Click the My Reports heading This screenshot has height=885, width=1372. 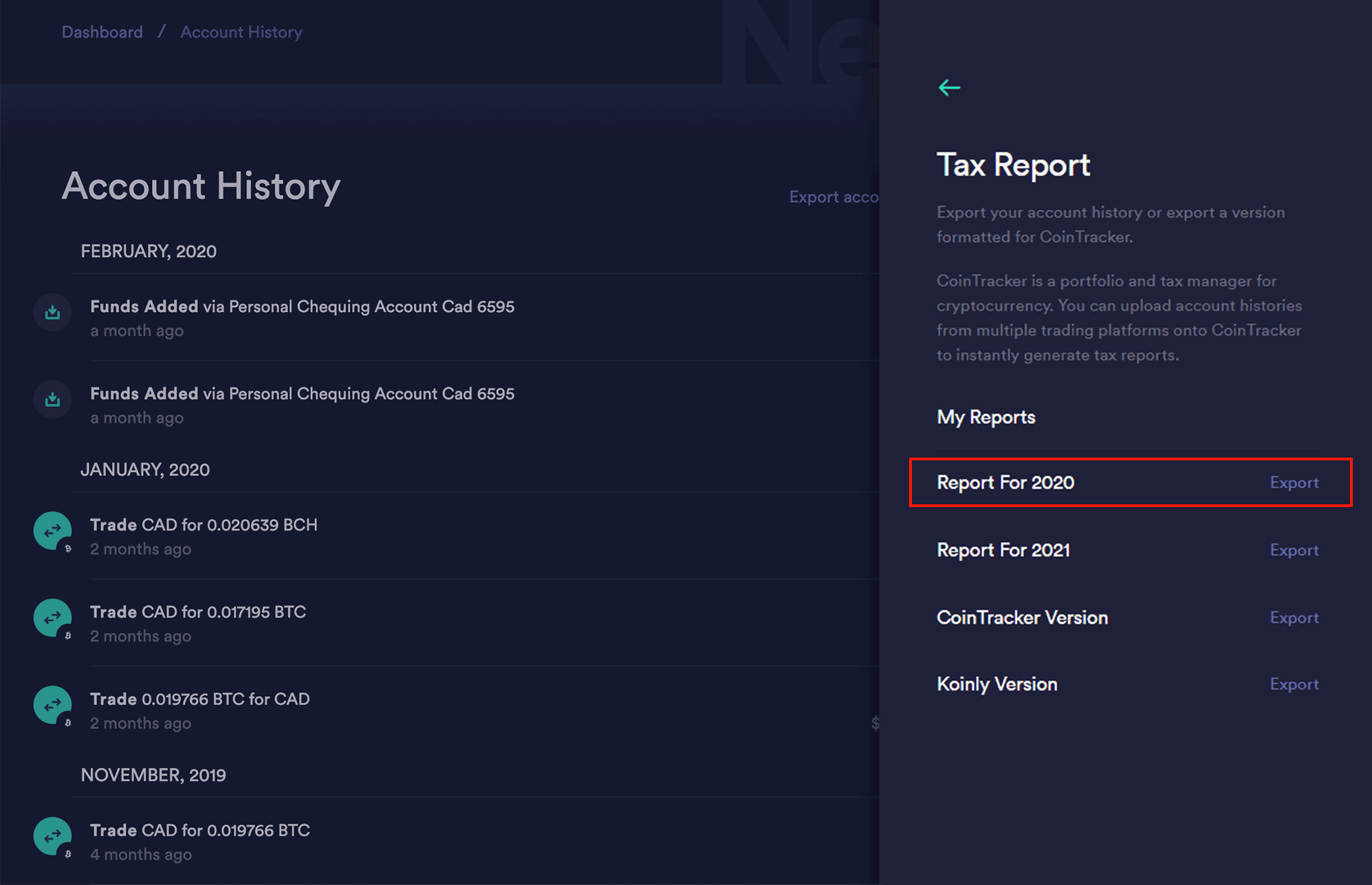tap(986, 416)
